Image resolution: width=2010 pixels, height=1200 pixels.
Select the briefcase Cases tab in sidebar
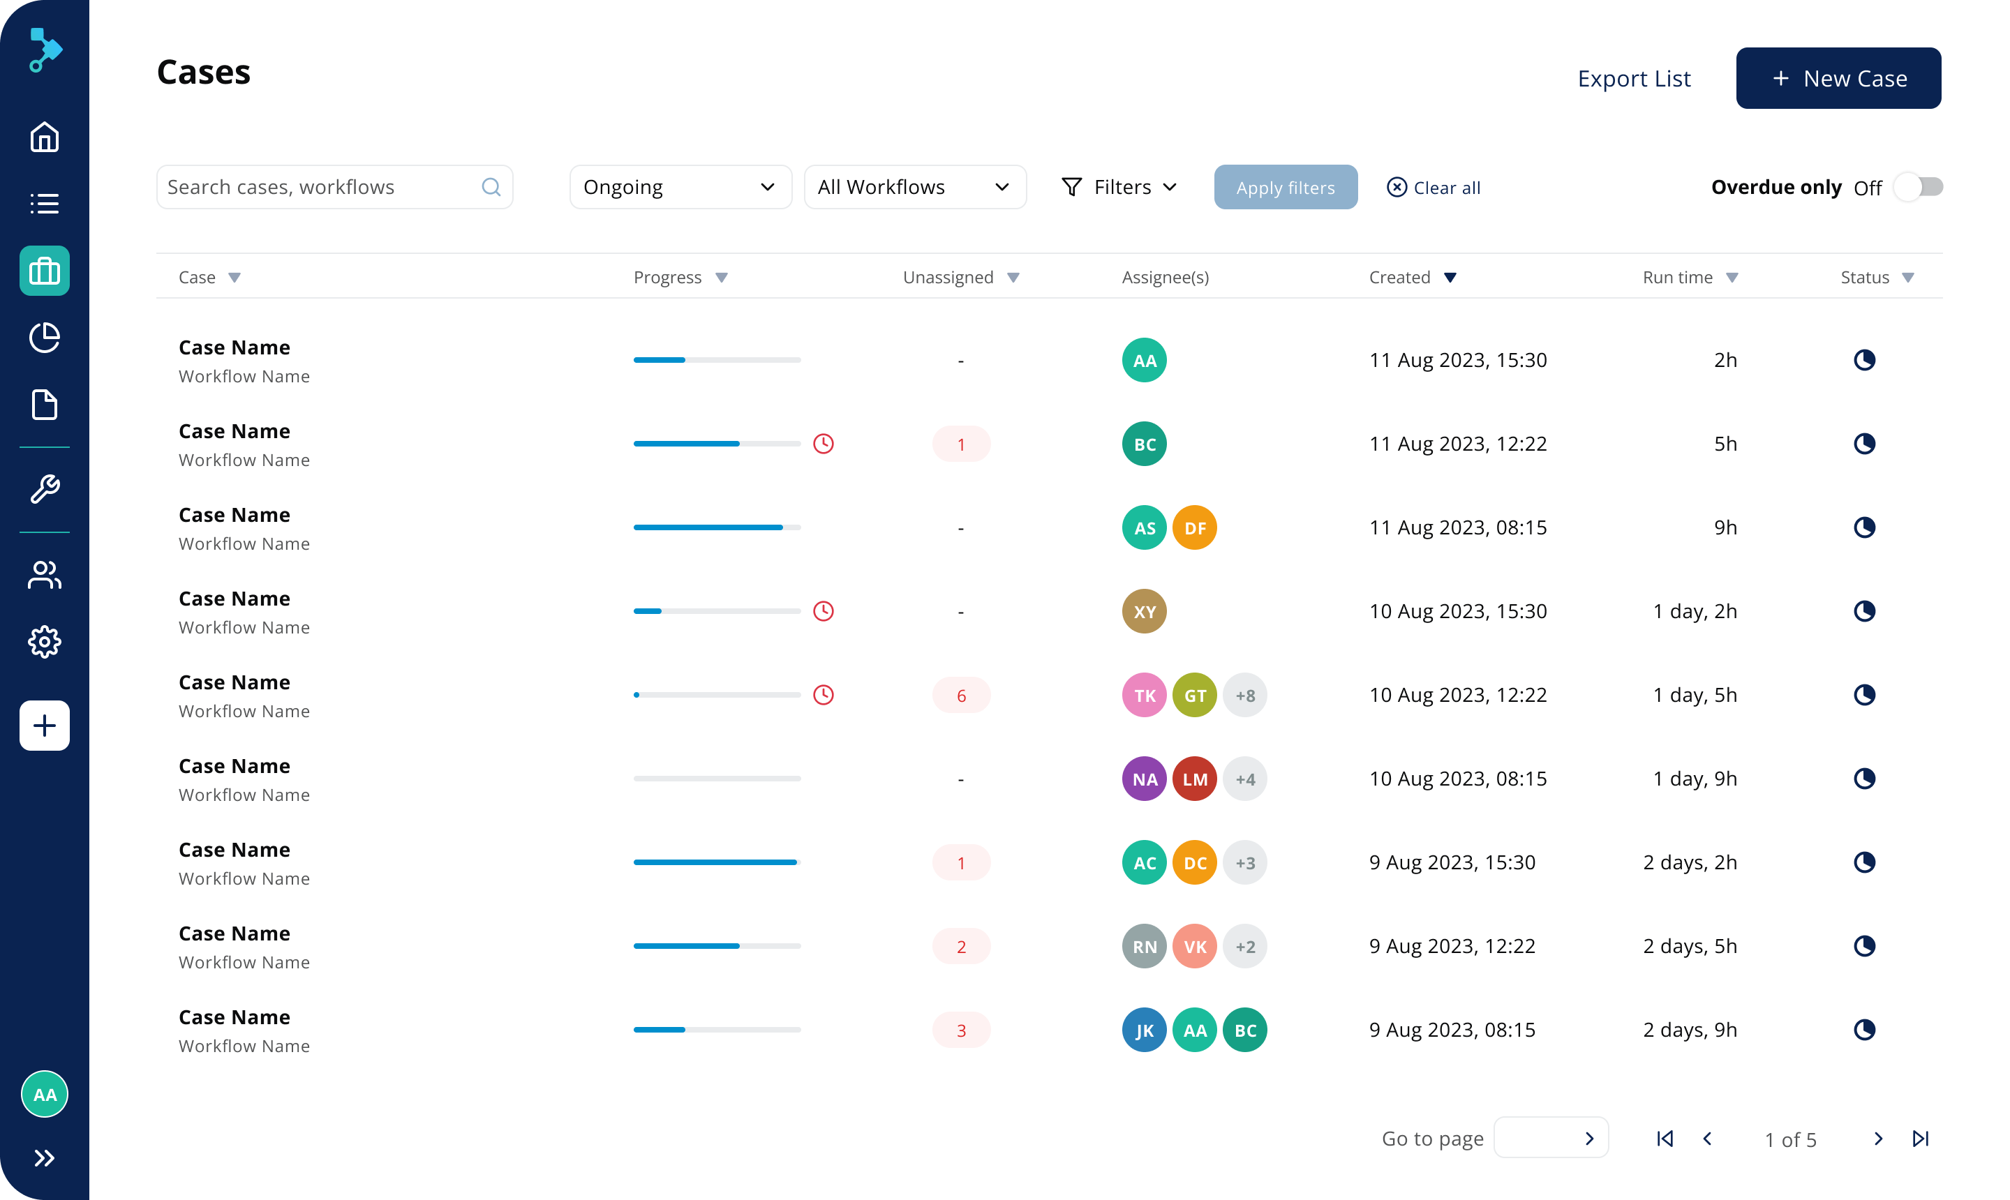pos(45,271)
